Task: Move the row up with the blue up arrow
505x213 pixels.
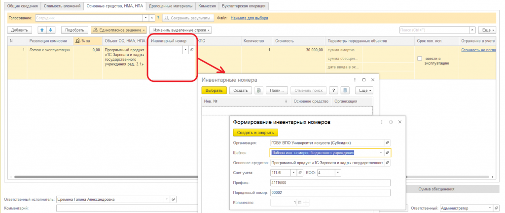Action: point(42,30)
